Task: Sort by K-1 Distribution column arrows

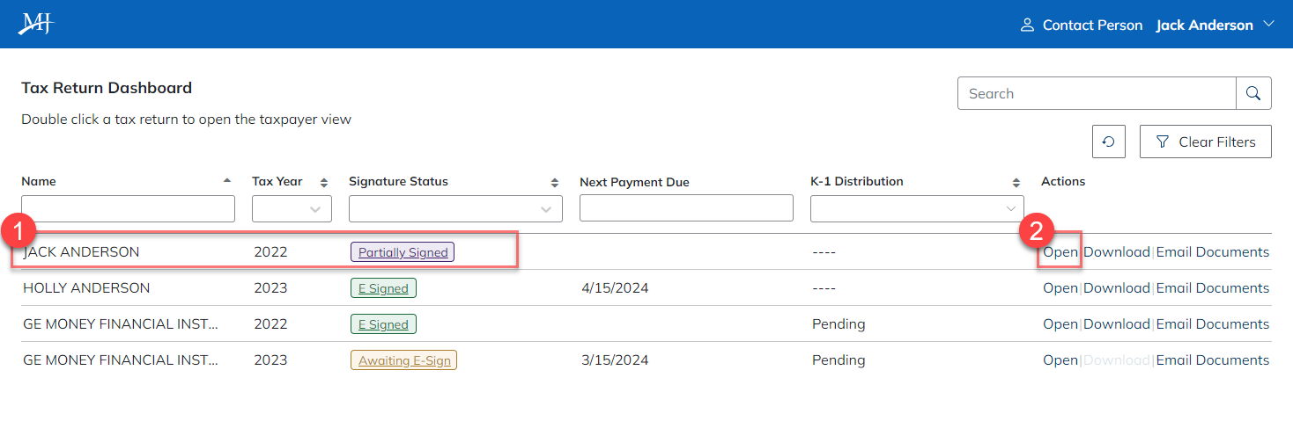Action: [x=1017, y=183]
